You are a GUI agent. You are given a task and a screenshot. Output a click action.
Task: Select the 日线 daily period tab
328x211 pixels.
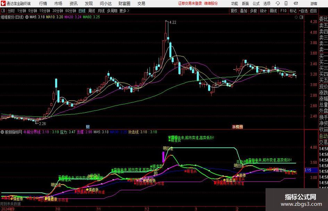point(82,11)
